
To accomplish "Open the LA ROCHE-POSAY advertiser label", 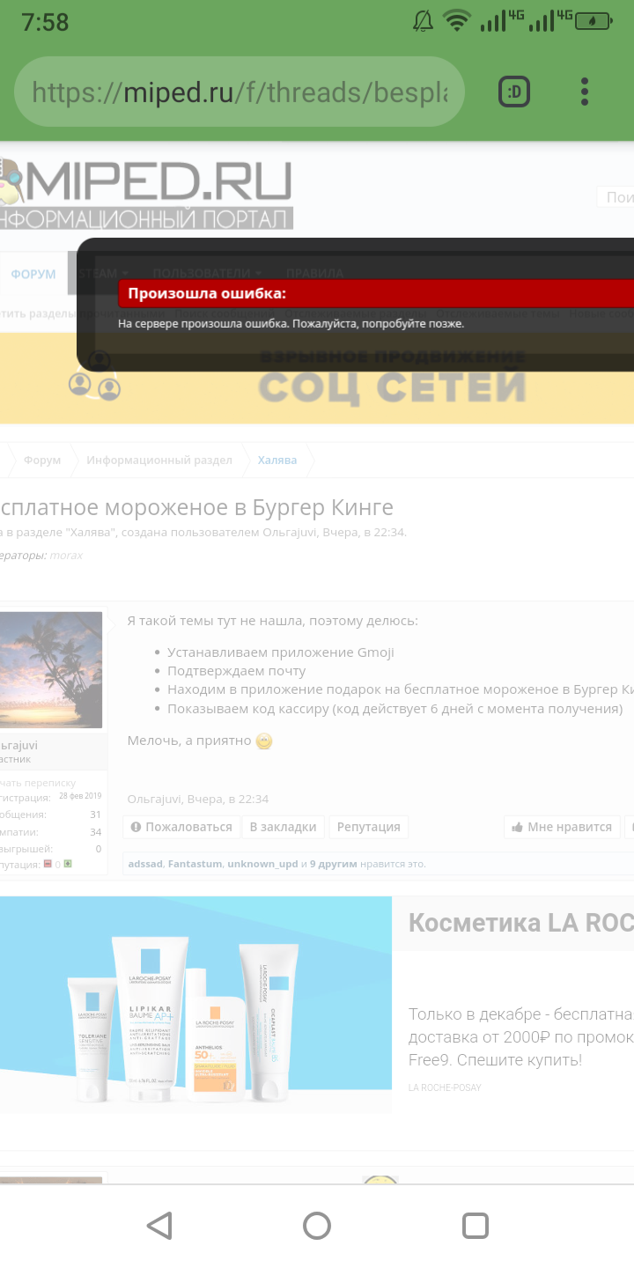I will 445,1087.
